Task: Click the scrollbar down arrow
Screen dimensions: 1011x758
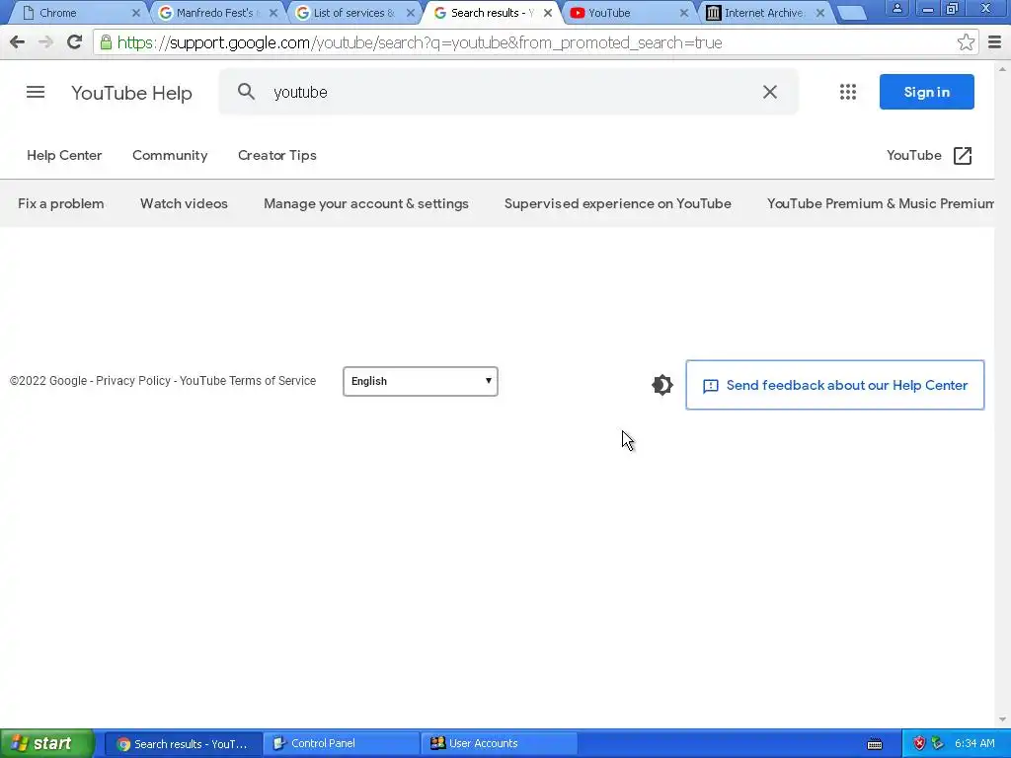Action: pos(1003,720)
